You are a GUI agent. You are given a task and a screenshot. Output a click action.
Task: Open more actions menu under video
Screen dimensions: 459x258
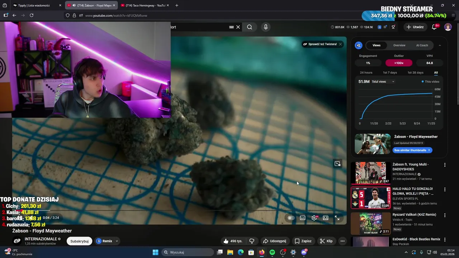tap(342, 241)
